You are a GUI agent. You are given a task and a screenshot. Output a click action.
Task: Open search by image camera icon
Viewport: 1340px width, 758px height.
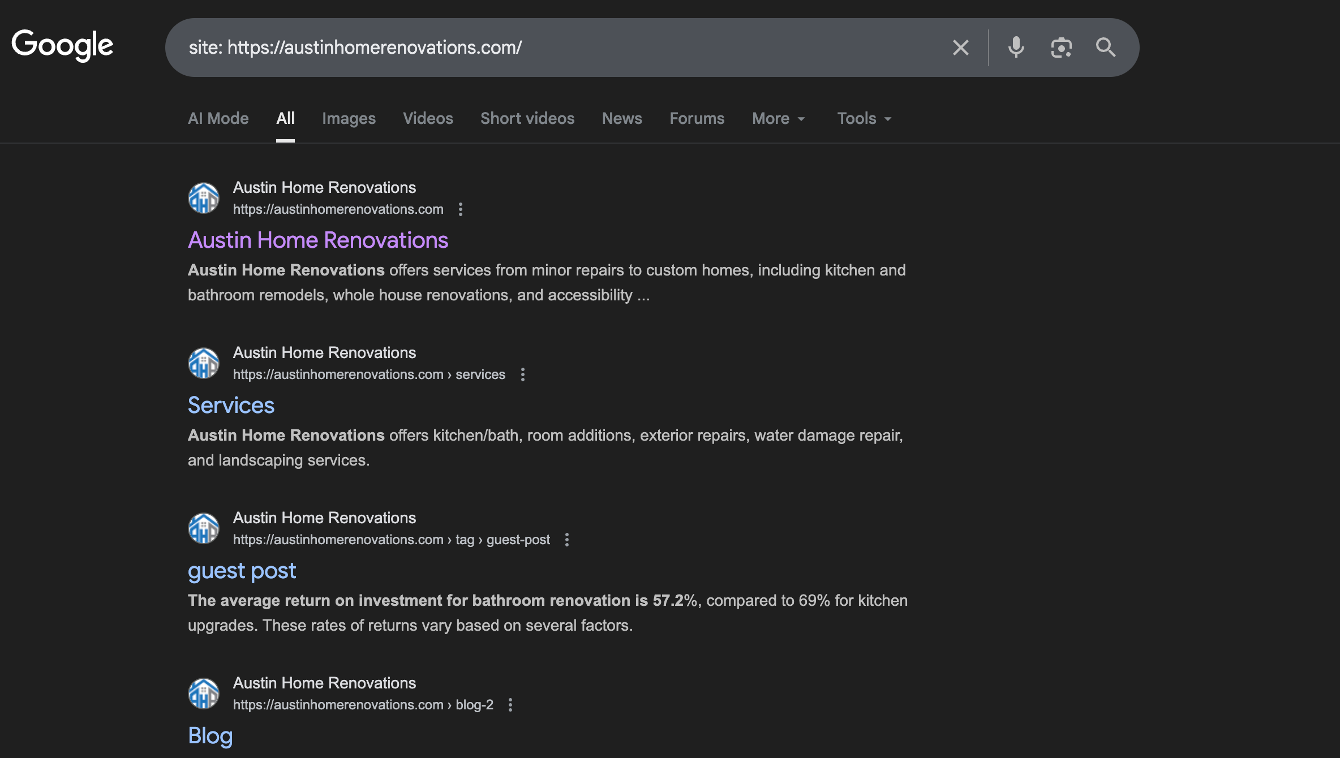coord(1061,48)
